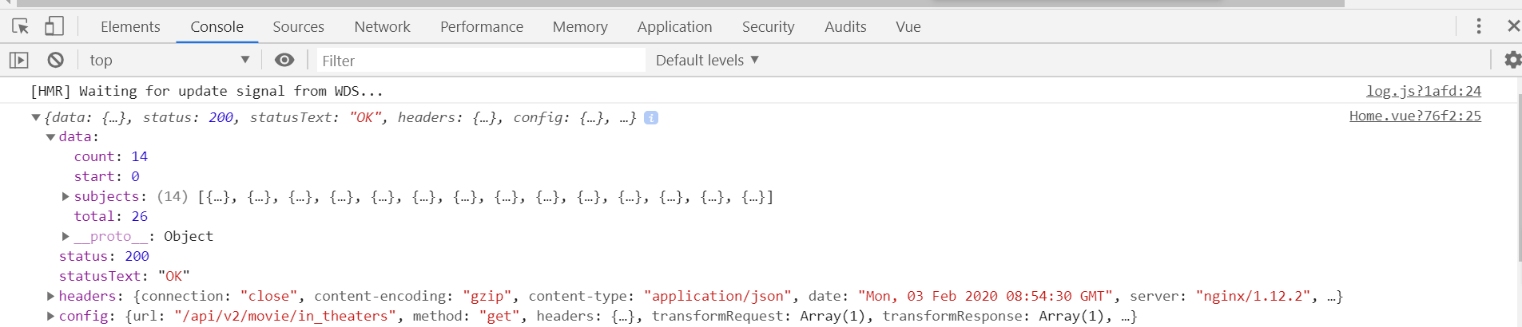Image resolution: width=1522 pixels, height=327 pixels.
Task: Expand the __proto__ Object arrow
Action: click(66, 236)
